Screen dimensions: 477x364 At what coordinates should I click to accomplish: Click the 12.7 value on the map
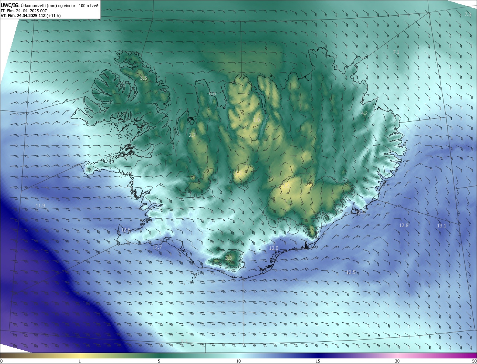(157, 247)
